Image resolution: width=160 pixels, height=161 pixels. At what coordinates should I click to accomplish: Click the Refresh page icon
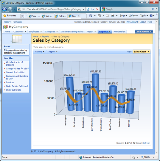92,9
